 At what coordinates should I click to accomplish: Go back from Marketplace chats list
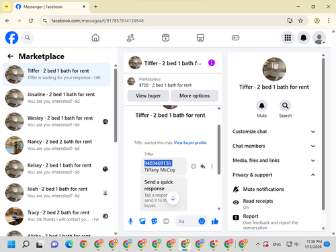coord(10,56)
